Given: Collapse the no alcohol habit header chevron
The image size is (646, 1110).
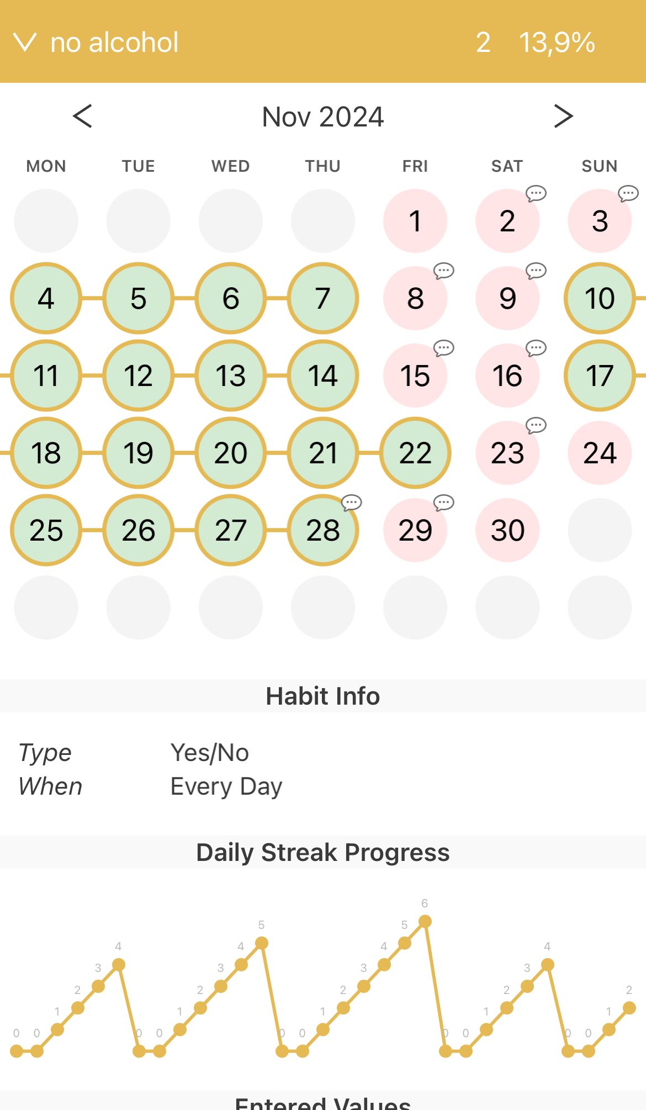Looking at the screenshot, I should [x=25, y=42].
